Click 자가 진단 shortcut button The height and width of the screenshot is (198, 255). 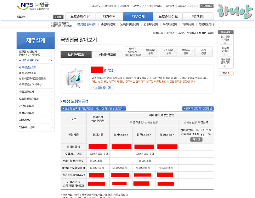204,51
